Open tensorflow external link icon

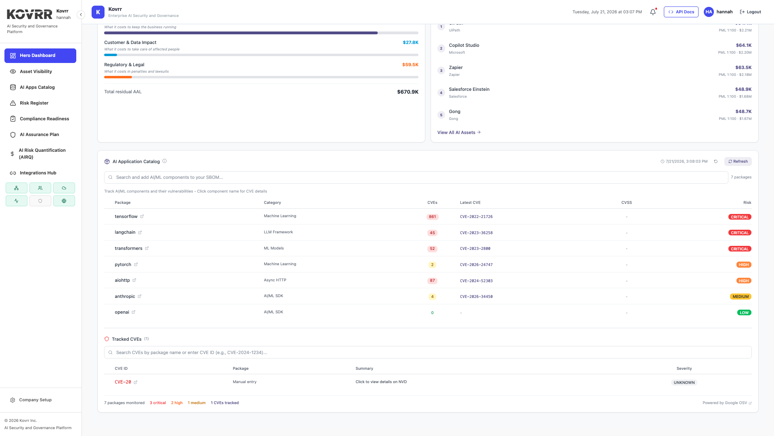click(x=142, y=216)
